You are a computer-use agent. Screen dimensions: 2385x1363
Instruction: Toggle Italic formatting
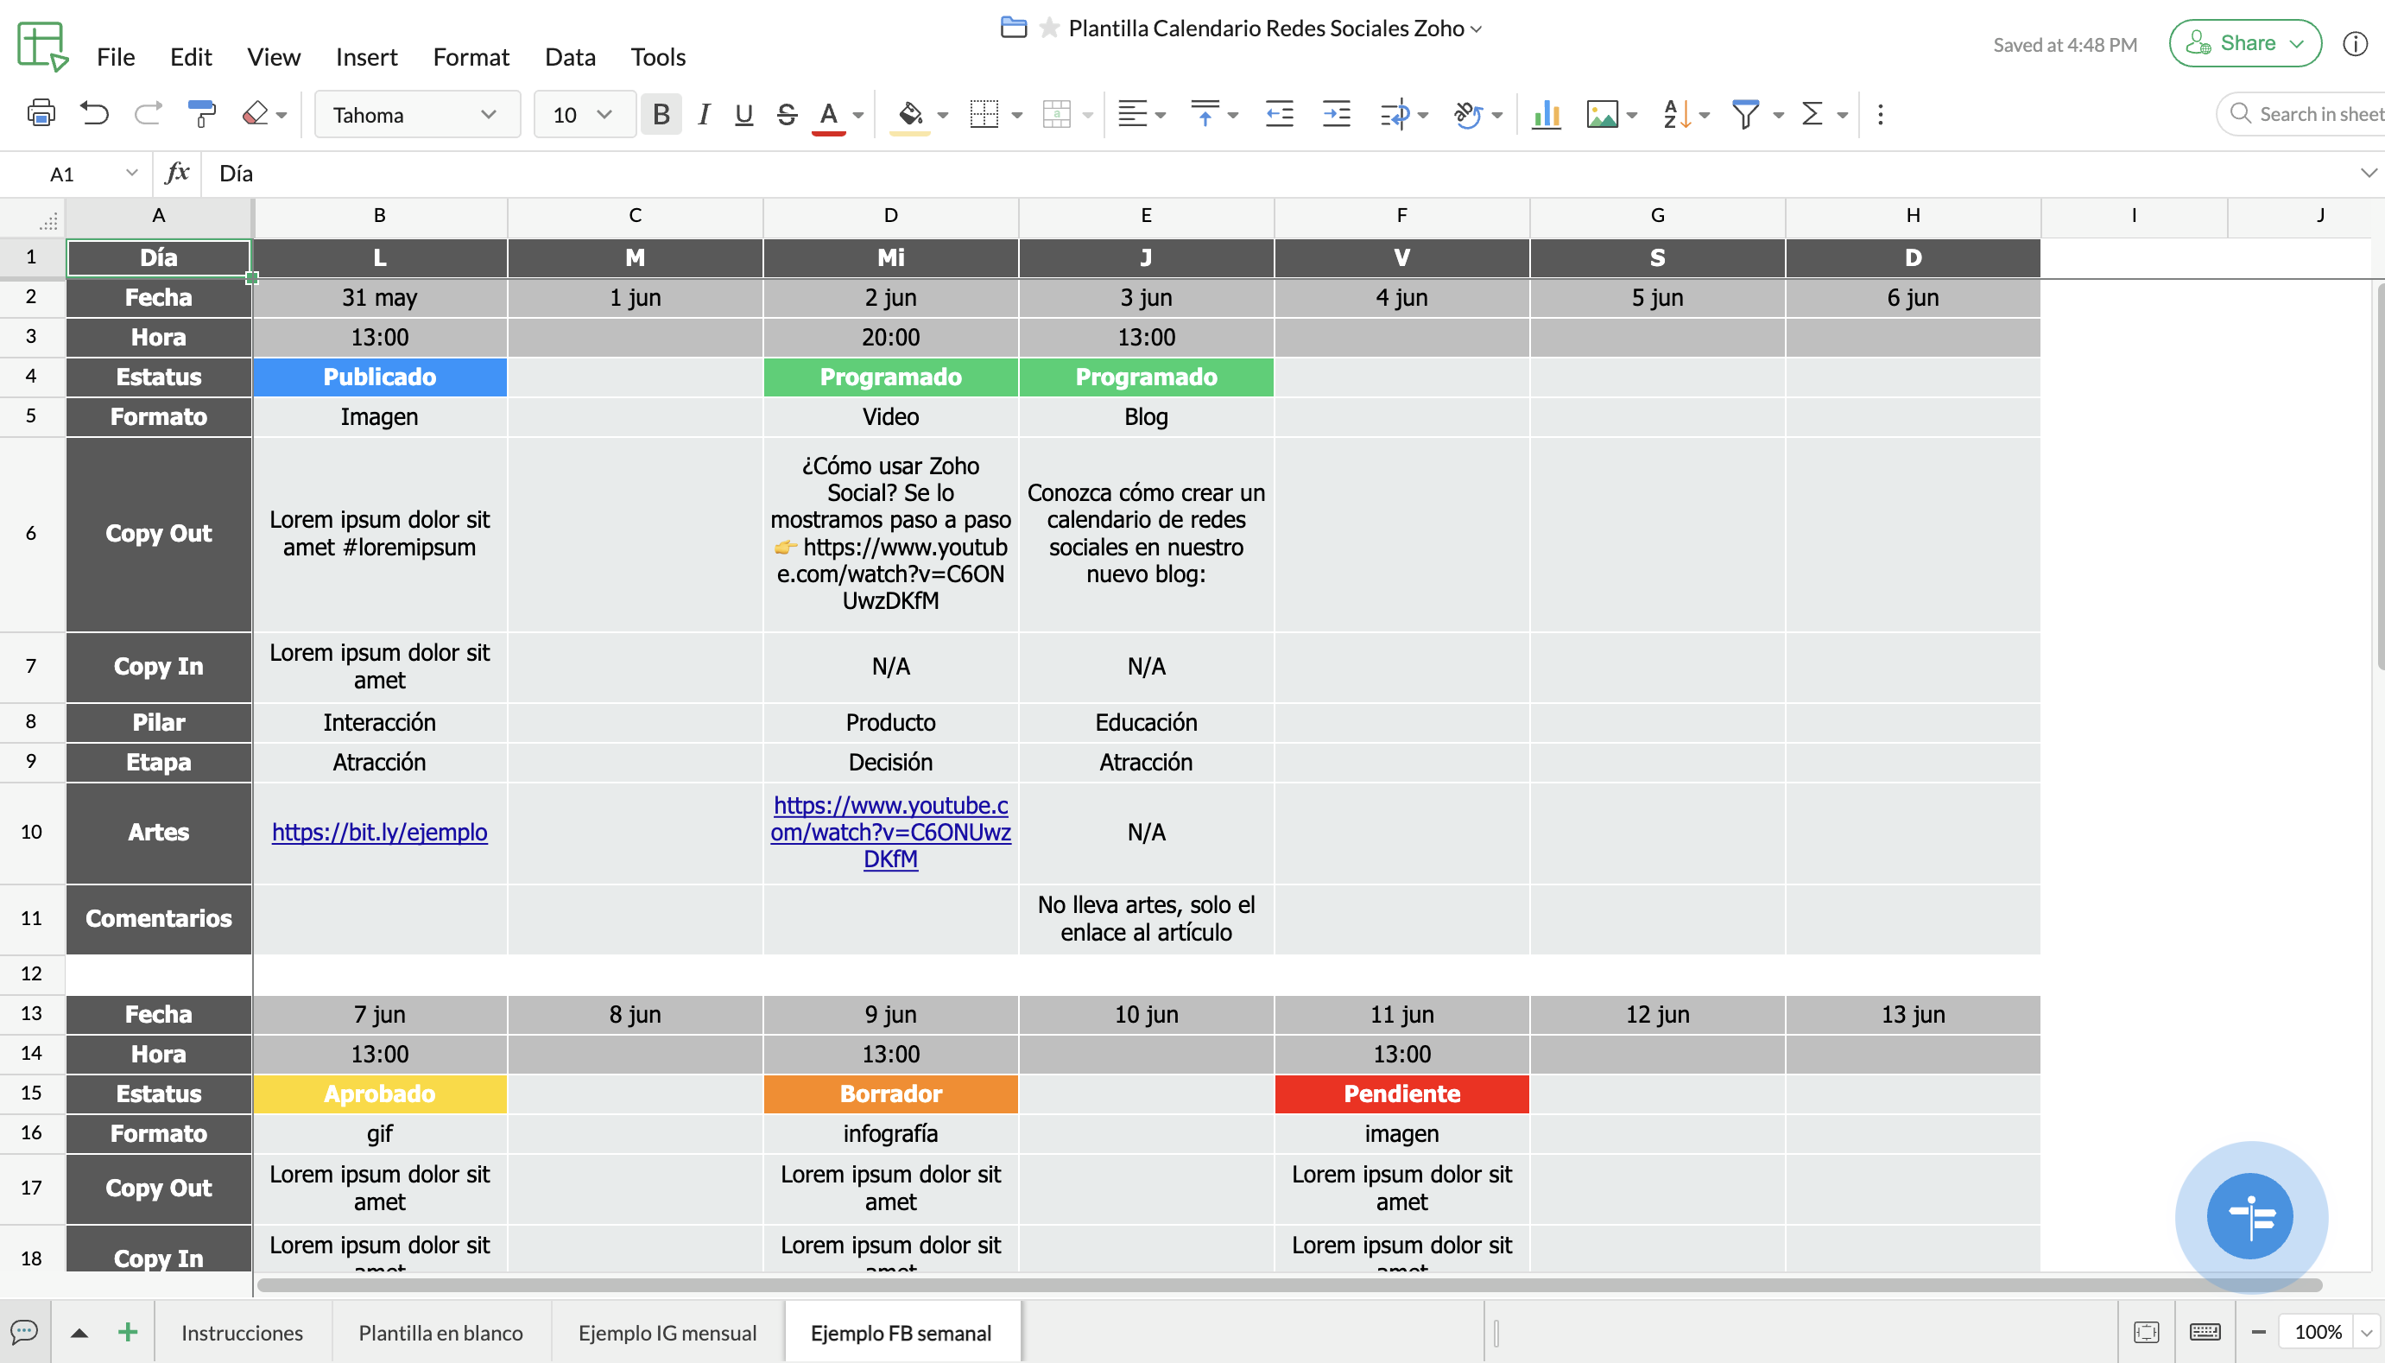(704, 114)
